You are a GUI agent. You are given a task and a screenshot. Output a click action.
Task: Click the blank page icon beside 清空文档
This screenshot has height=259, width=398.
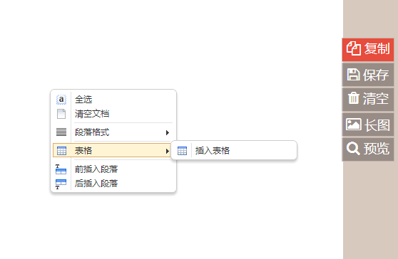pyautogui.click(x=61, y=114)
